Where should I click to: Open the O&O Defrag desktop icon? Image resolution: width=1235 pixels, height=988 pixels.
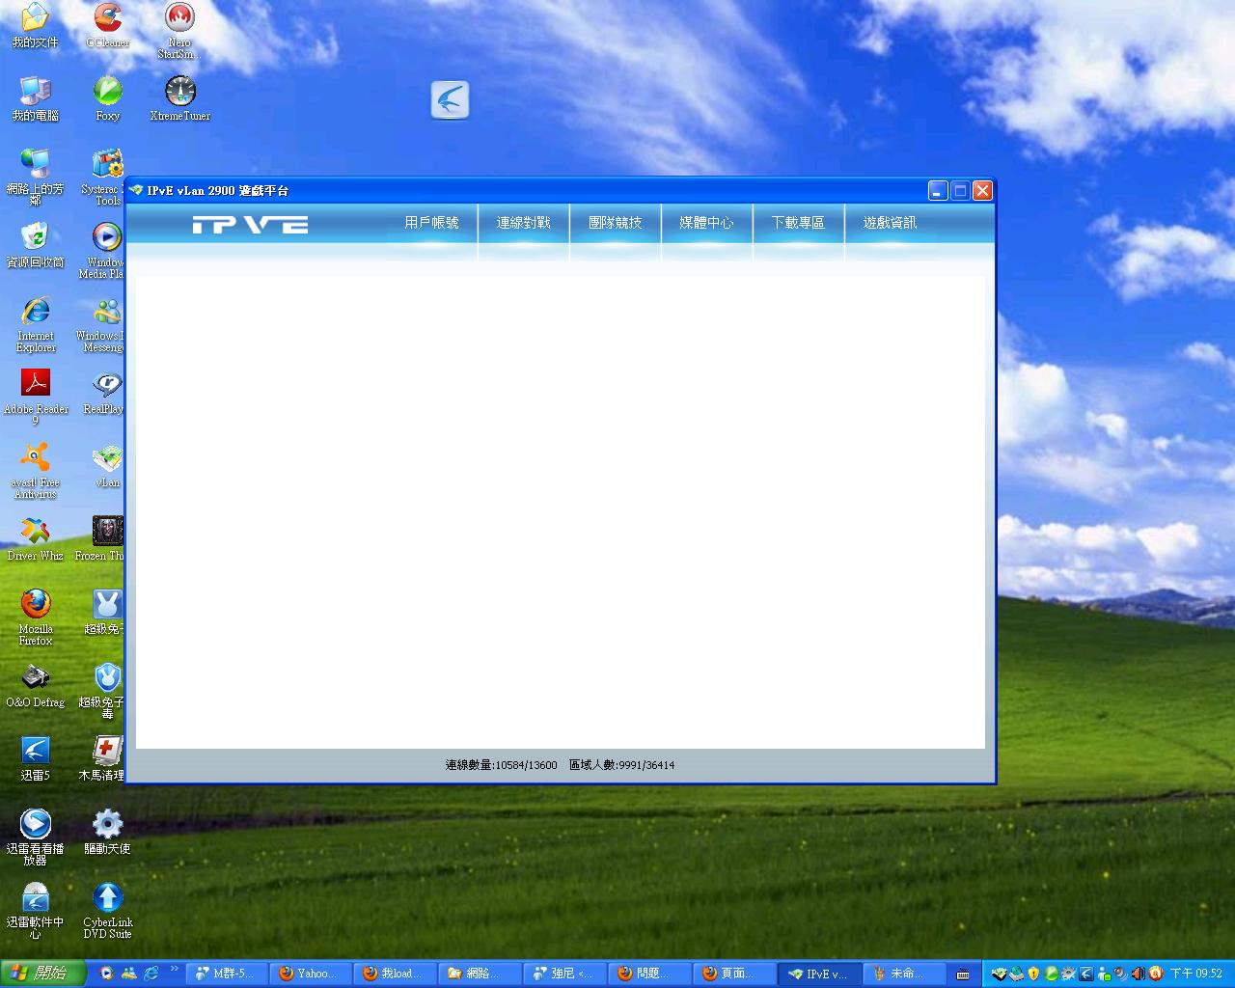click(36, 685)
